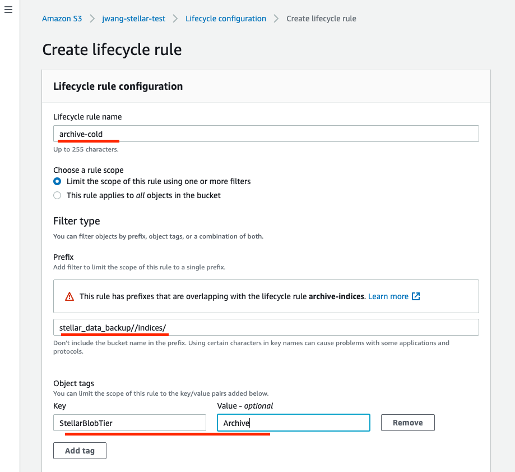Focus the object tag Key field
Image resolution: width=515 pixels, height=472 pixels.
click(129, 423)
